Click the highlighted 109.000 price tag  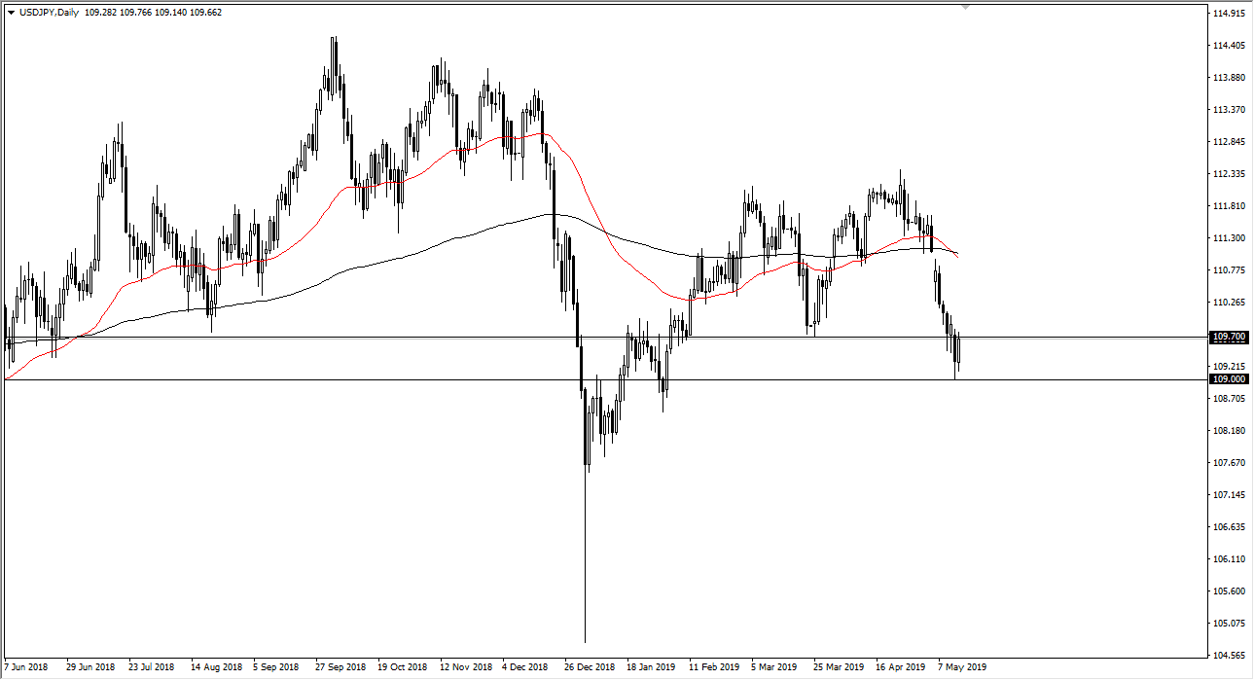point(1228,379)
